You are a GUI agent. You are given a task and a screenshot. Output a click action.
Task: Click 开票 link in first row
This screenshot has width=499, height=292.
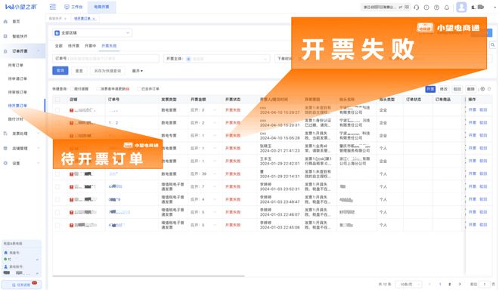click(473, 110)
